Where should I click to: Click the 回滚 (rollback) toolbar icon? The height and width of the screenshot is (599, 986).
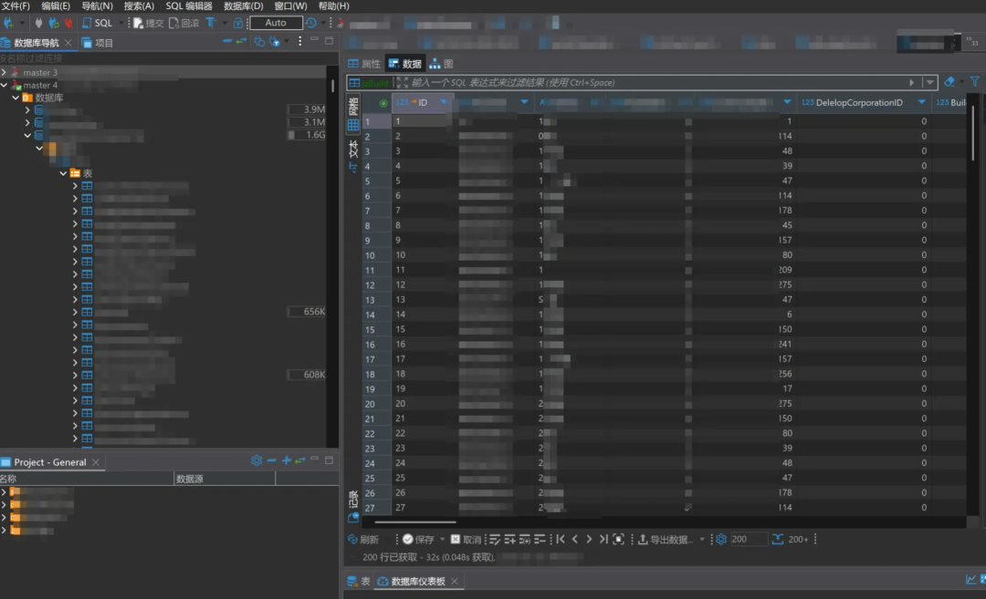click(184, 23)
